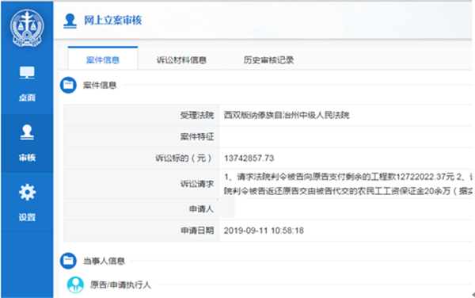This screenshot has height=298, width=475.
Task: Select the 审核 person icon in sidebar
Action: (x=27, y=132)
